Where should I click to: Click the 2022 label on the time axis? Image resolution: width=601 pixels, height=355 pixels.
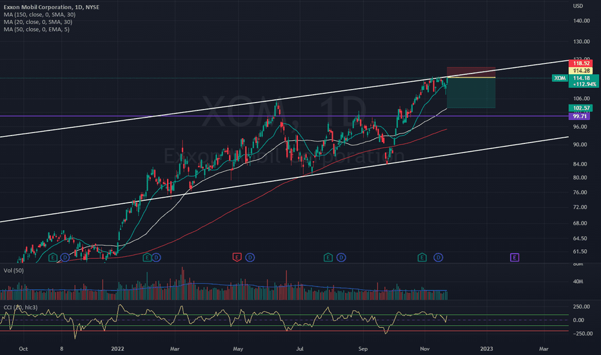(117, 349)
